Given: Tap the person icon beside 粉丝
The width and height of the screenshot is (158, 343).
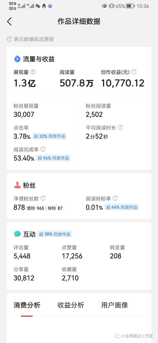Looking at the screenshot, I should pos(17,185).
